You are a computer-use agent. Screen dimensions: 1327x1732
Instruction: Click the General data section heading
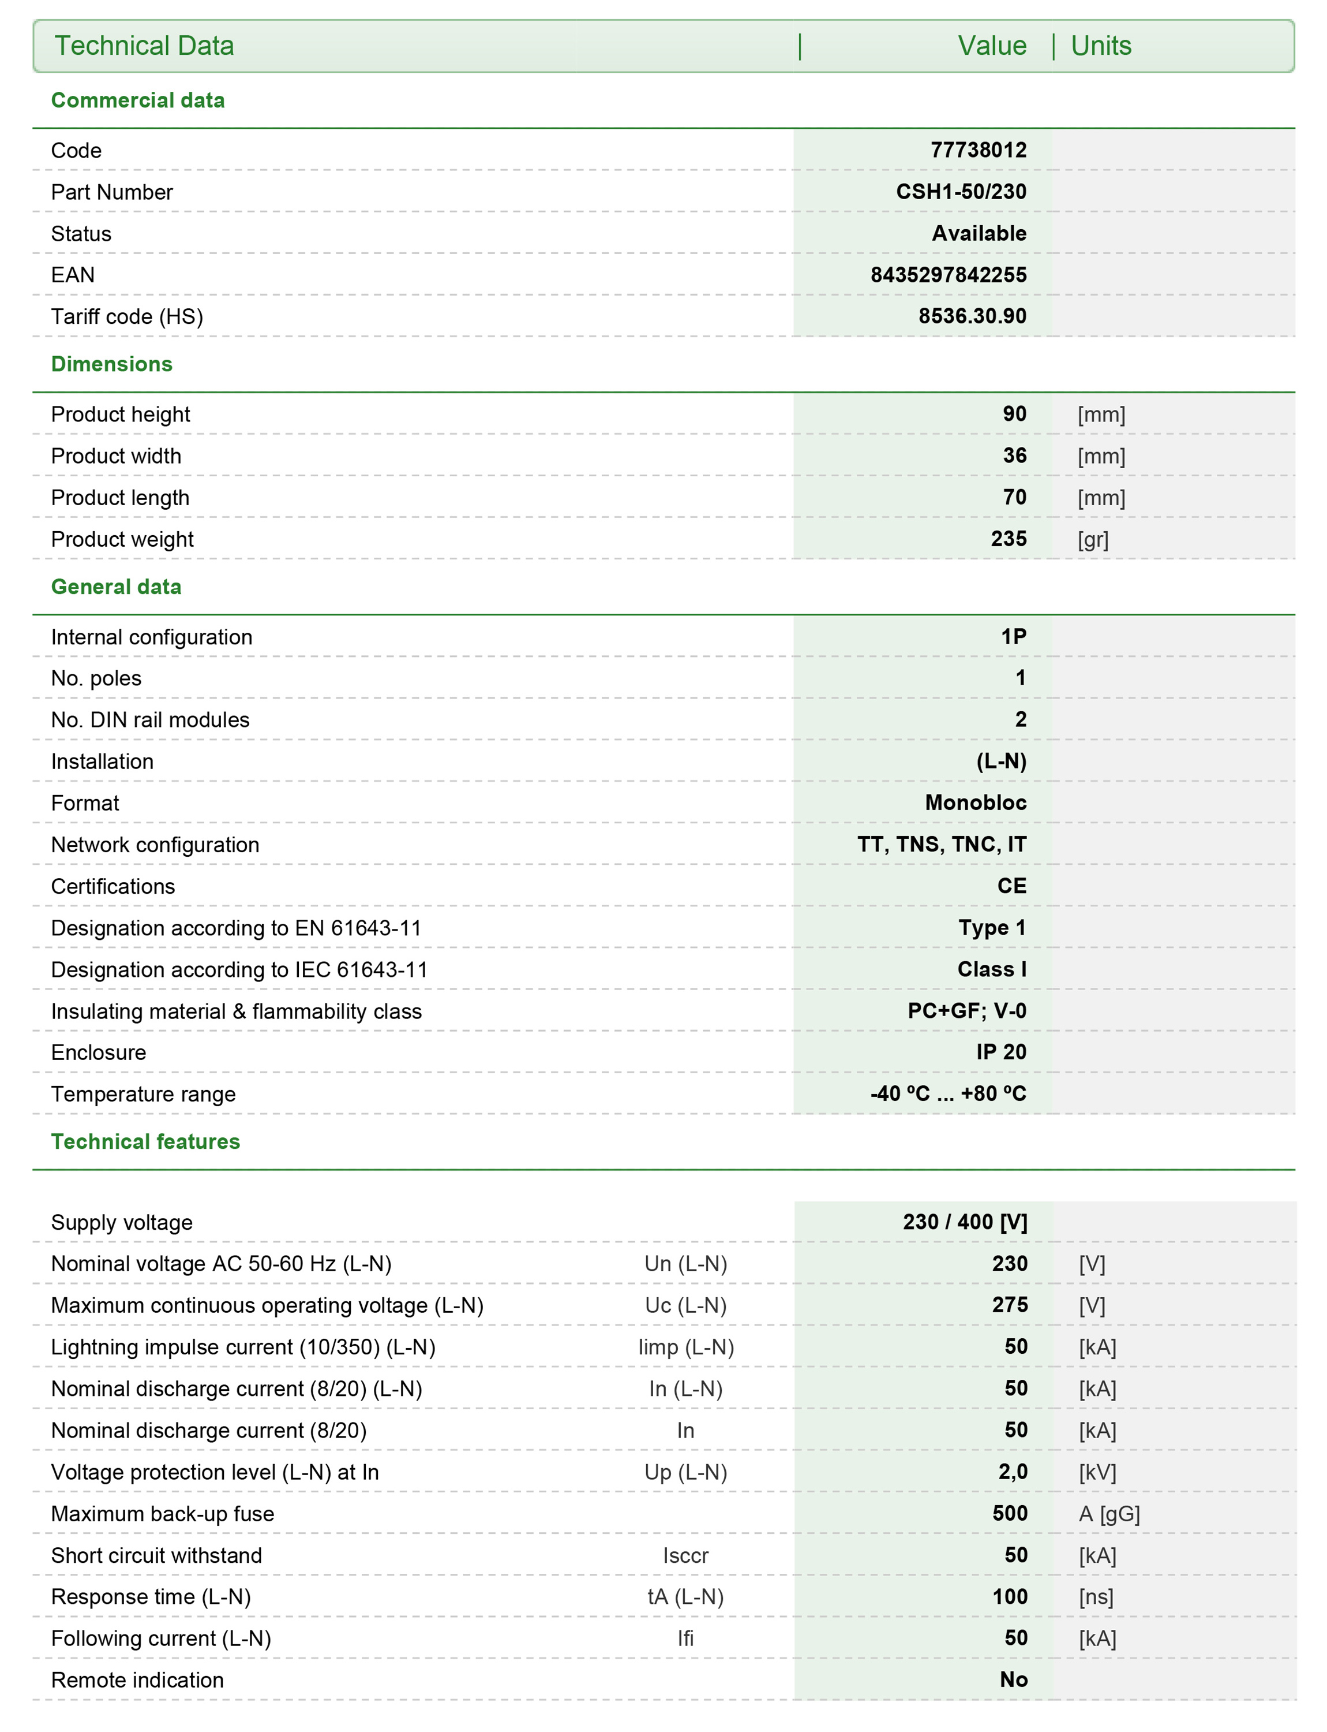tap(116, 587)
